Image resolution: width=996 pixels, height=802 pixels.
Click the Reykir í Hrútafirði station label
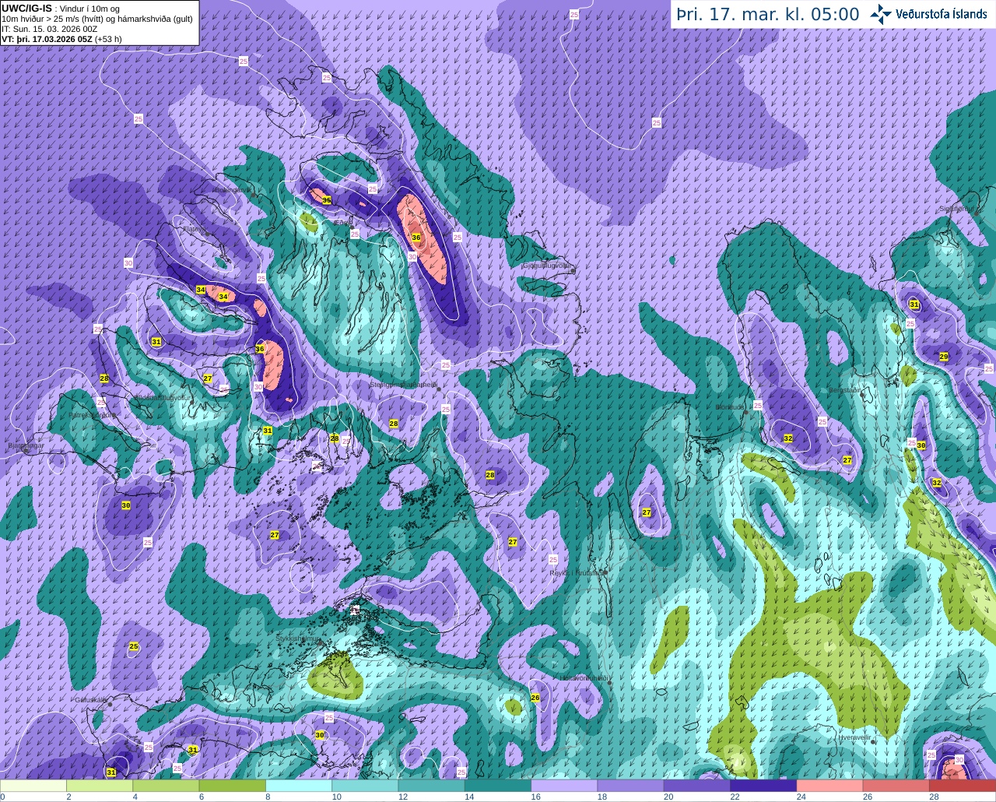click(x=577, y=572)
